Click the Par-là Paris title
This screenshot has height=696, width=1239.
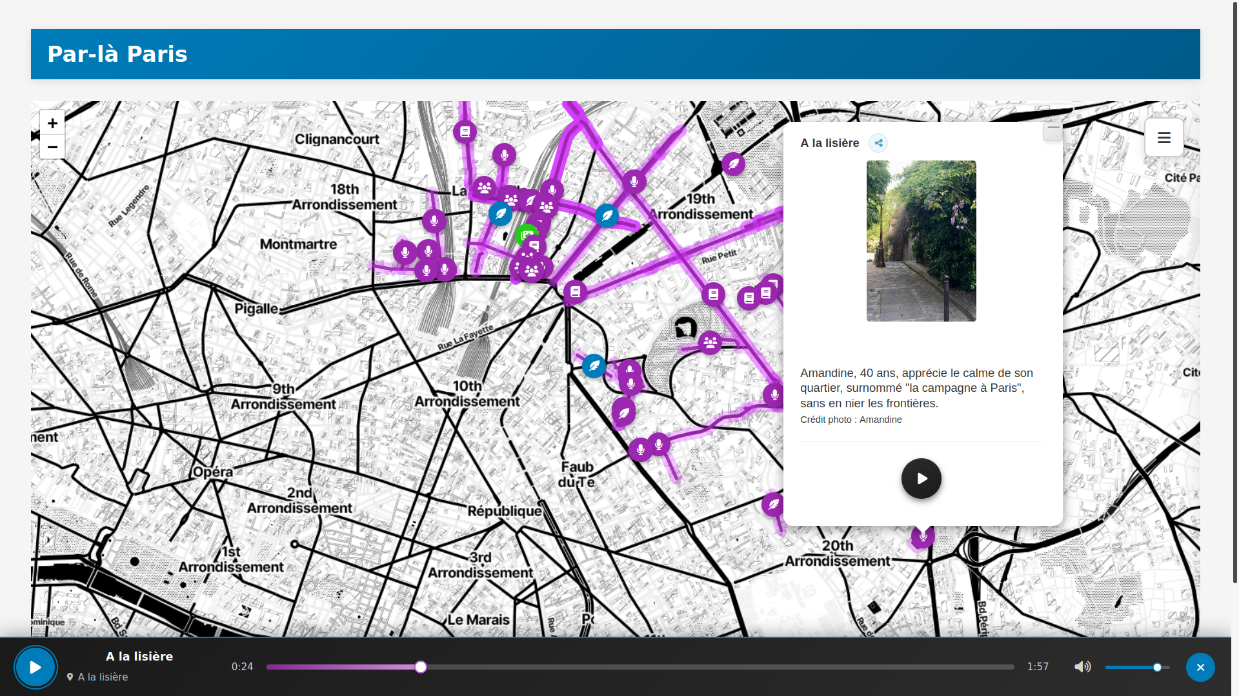click(117, 54)
